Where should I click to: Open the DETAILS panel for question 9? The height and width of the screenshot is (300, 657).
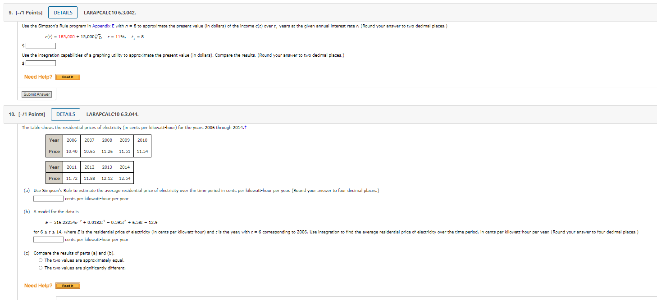[63, 12]
